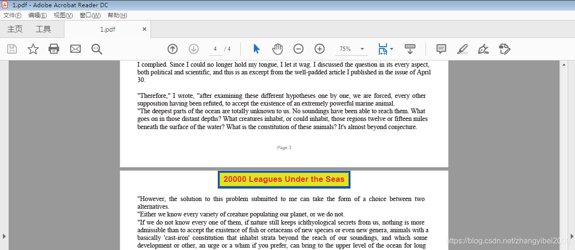Click the line starting '"The deepest parts'
Screen dimensions: 575x250
click(x=281, y=111)
